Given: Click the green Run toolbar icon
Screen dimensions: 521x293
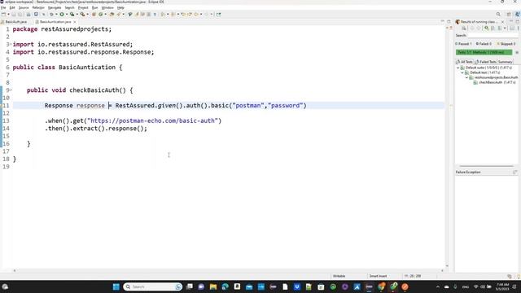Looking at the screenshot, I should click(x=62, y=15).
